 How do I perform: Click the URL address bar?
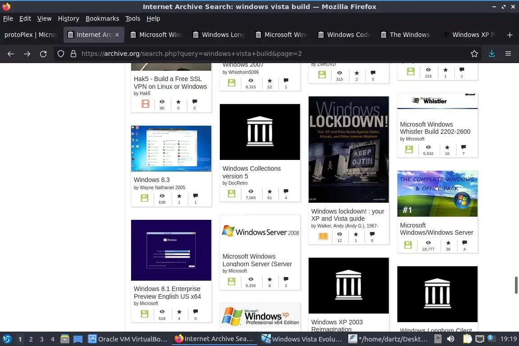[x=265, y=54]
